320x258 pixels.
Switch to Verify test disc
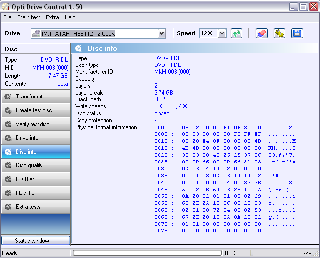36,124
